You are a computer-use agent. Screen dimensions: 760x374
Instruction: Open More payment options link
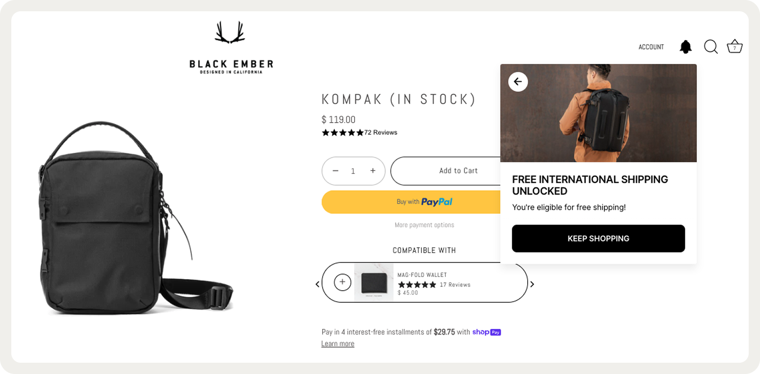[424, 225]
